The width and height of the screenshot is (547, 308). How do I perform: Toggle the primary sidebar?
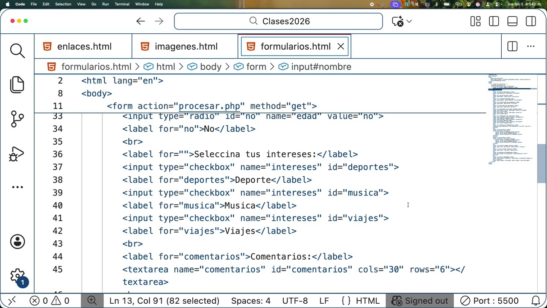(x=494, y=21)
